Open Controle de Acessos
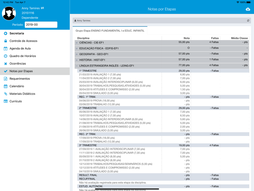Viewport: 254px width, 191px height. pos(35,41)
